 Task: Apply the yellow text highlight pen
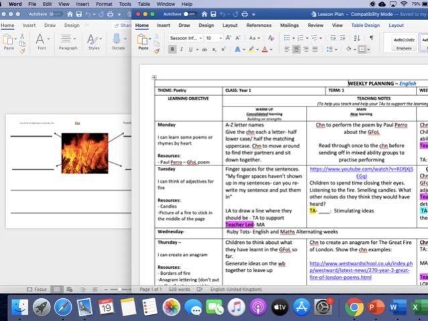pos(252,50)
